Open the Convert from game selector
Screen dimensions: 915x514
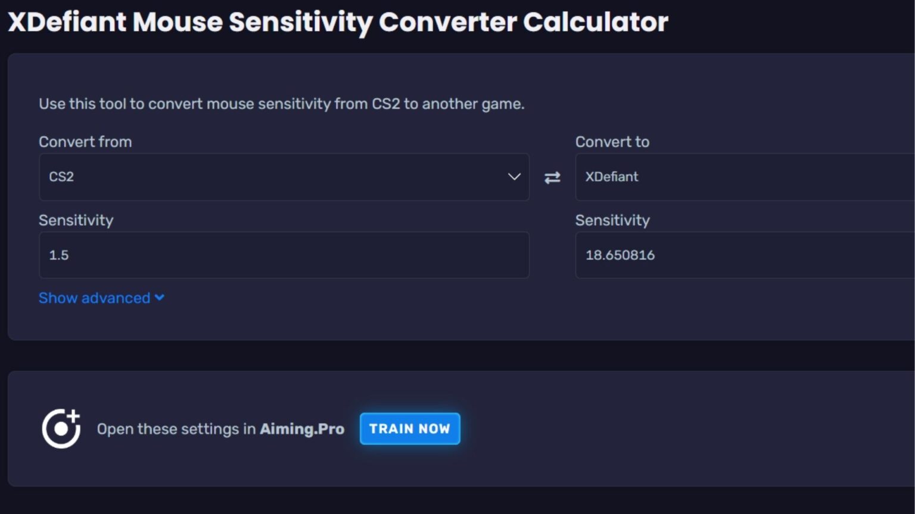click(284, 177)
